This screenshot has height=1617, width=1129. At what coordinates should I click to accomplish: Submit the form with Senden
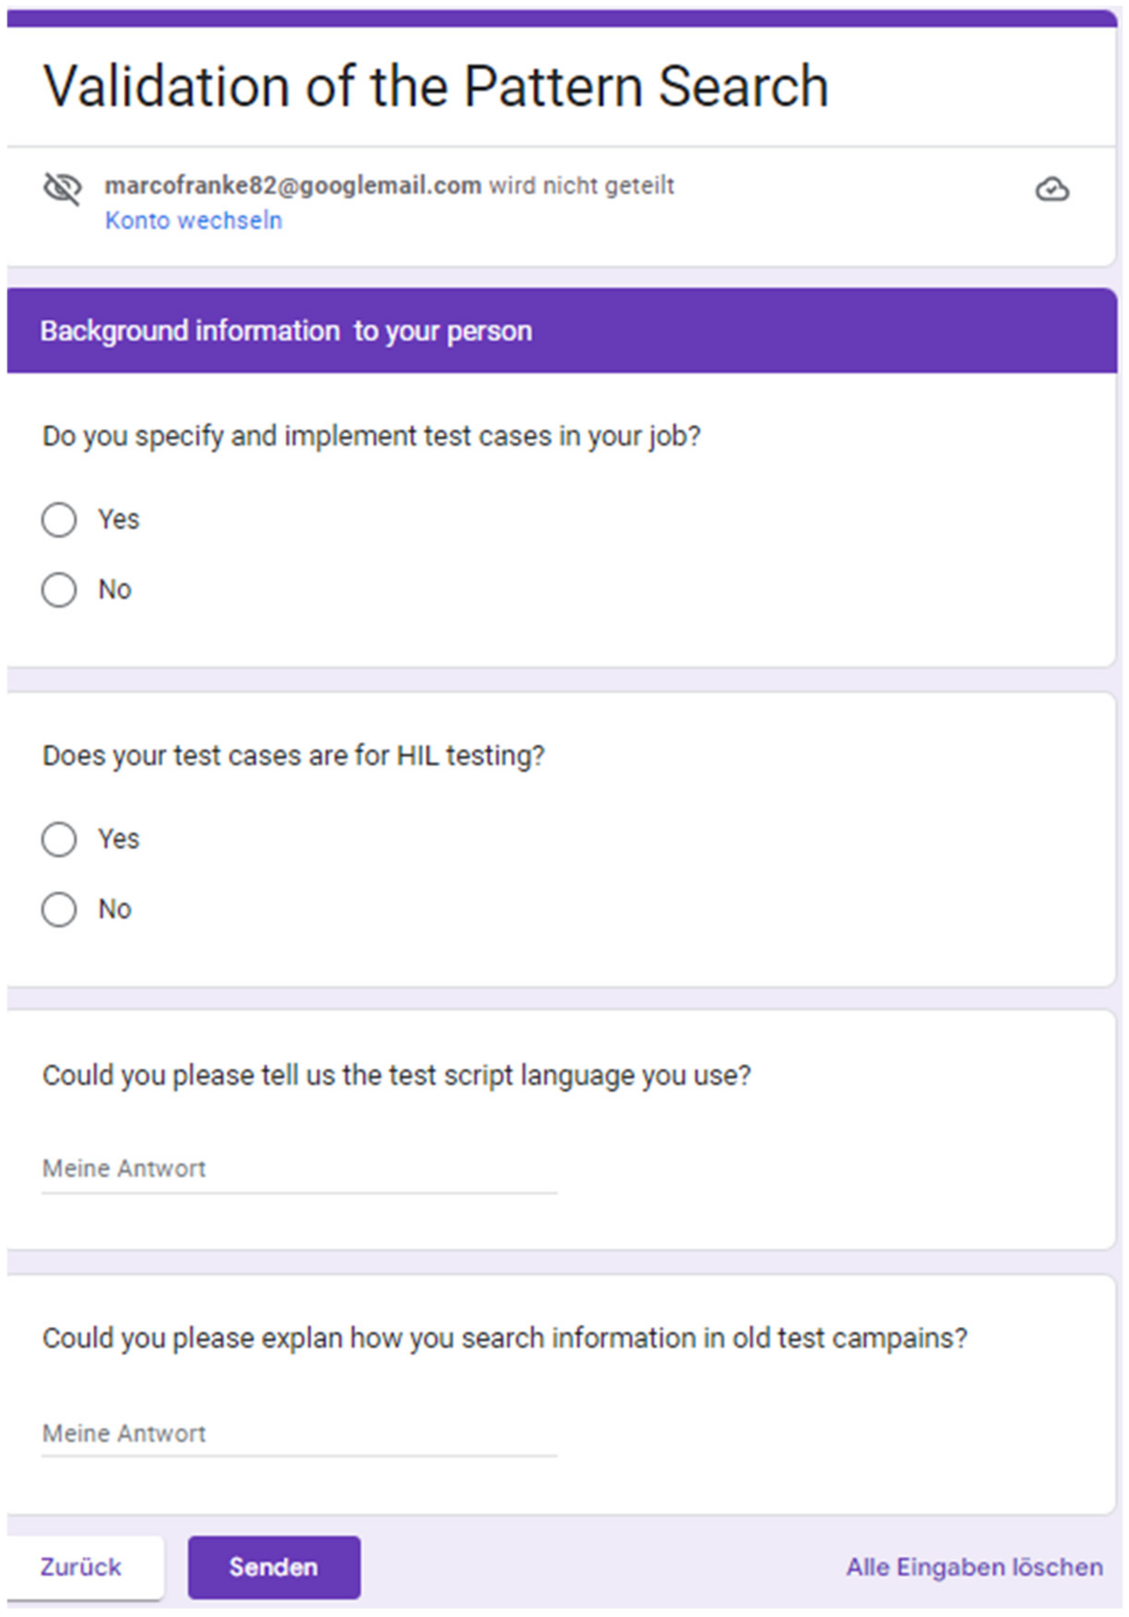tap(274, 1567)
